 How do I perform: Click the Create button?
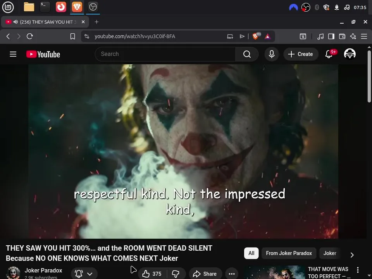[x=301, y=54]
